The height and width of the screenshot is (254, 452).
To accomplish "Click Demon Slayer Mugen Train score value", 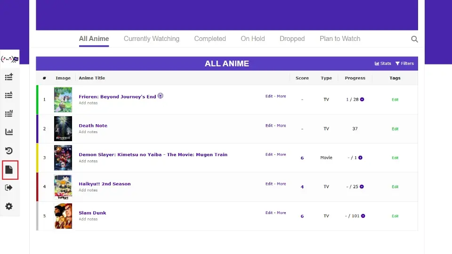I will 302,158.
